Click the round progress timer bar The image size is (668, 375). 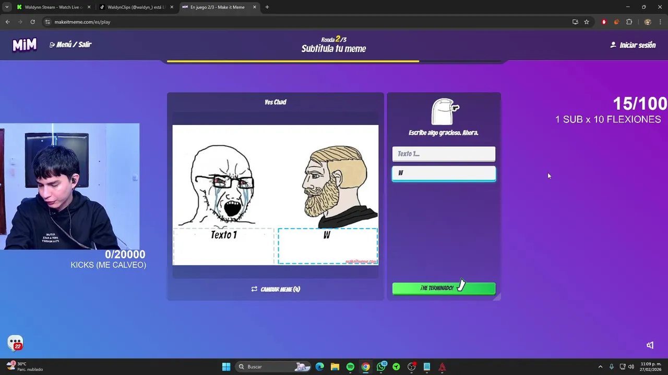pos(334,61)
